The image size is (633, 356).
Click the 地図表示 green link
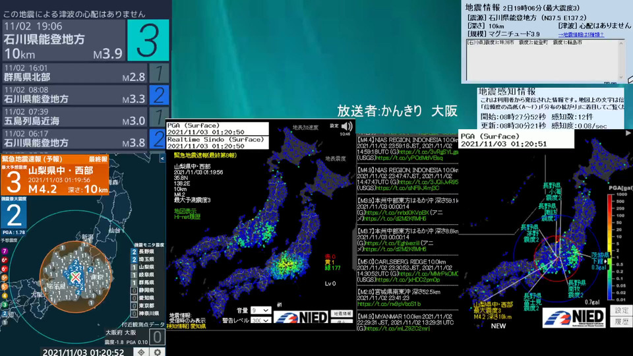point(185,211)
